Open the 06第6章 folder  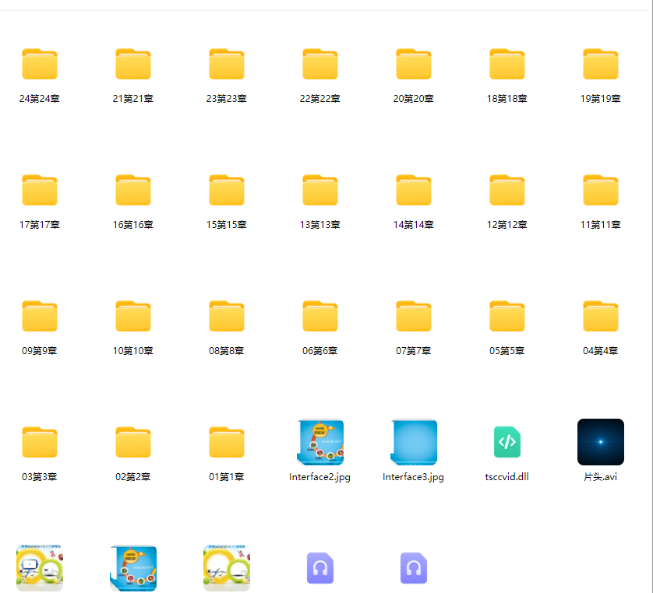[x=320, y=317]
